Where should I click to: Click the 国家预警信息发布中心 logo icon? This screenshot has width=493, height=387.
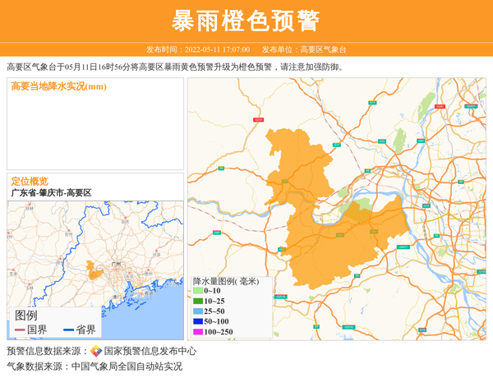(96, 351)
